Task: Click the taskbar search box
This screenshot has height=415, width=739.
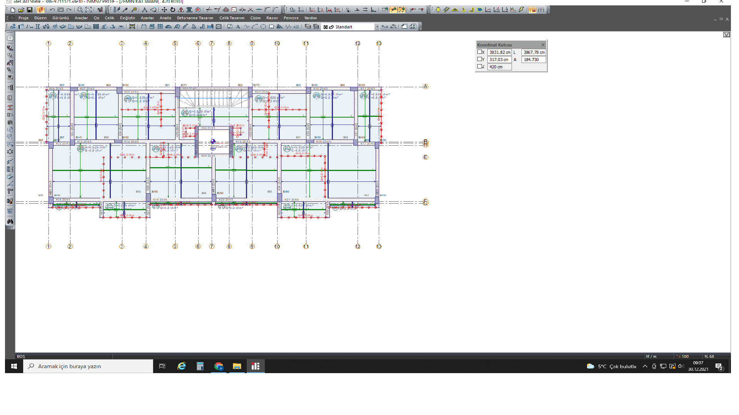Action: pos(88,366)
